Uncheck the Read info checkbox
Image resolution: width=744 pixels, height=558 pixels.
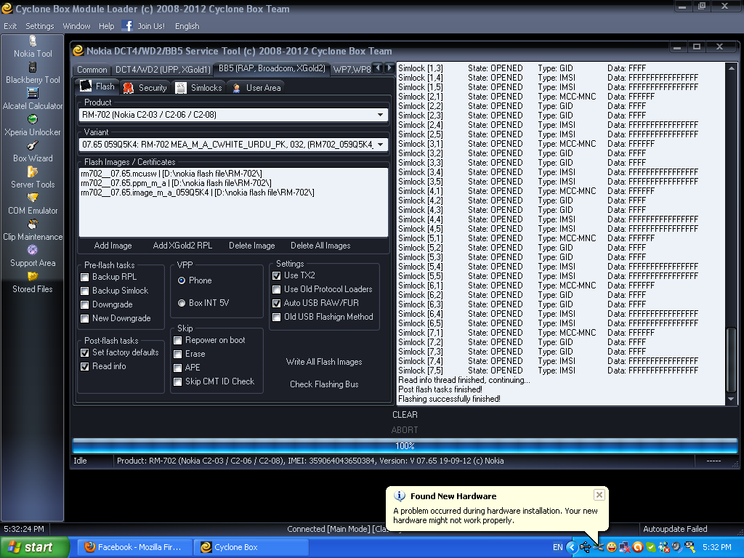tap(84, 366)
